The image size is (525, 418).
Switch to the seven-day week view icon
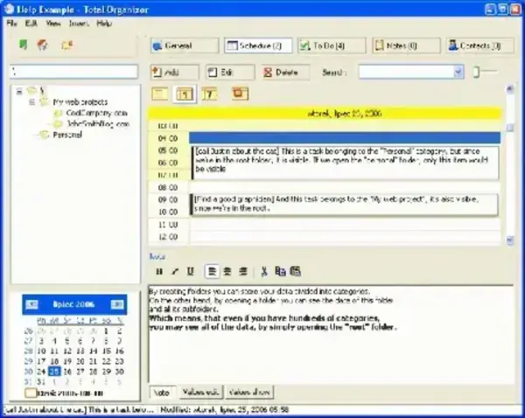(x=211, y=94)
